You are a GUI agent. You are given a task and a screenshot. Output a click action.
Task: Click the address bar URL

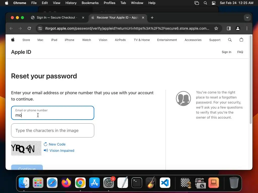click(x=127, y=28)
